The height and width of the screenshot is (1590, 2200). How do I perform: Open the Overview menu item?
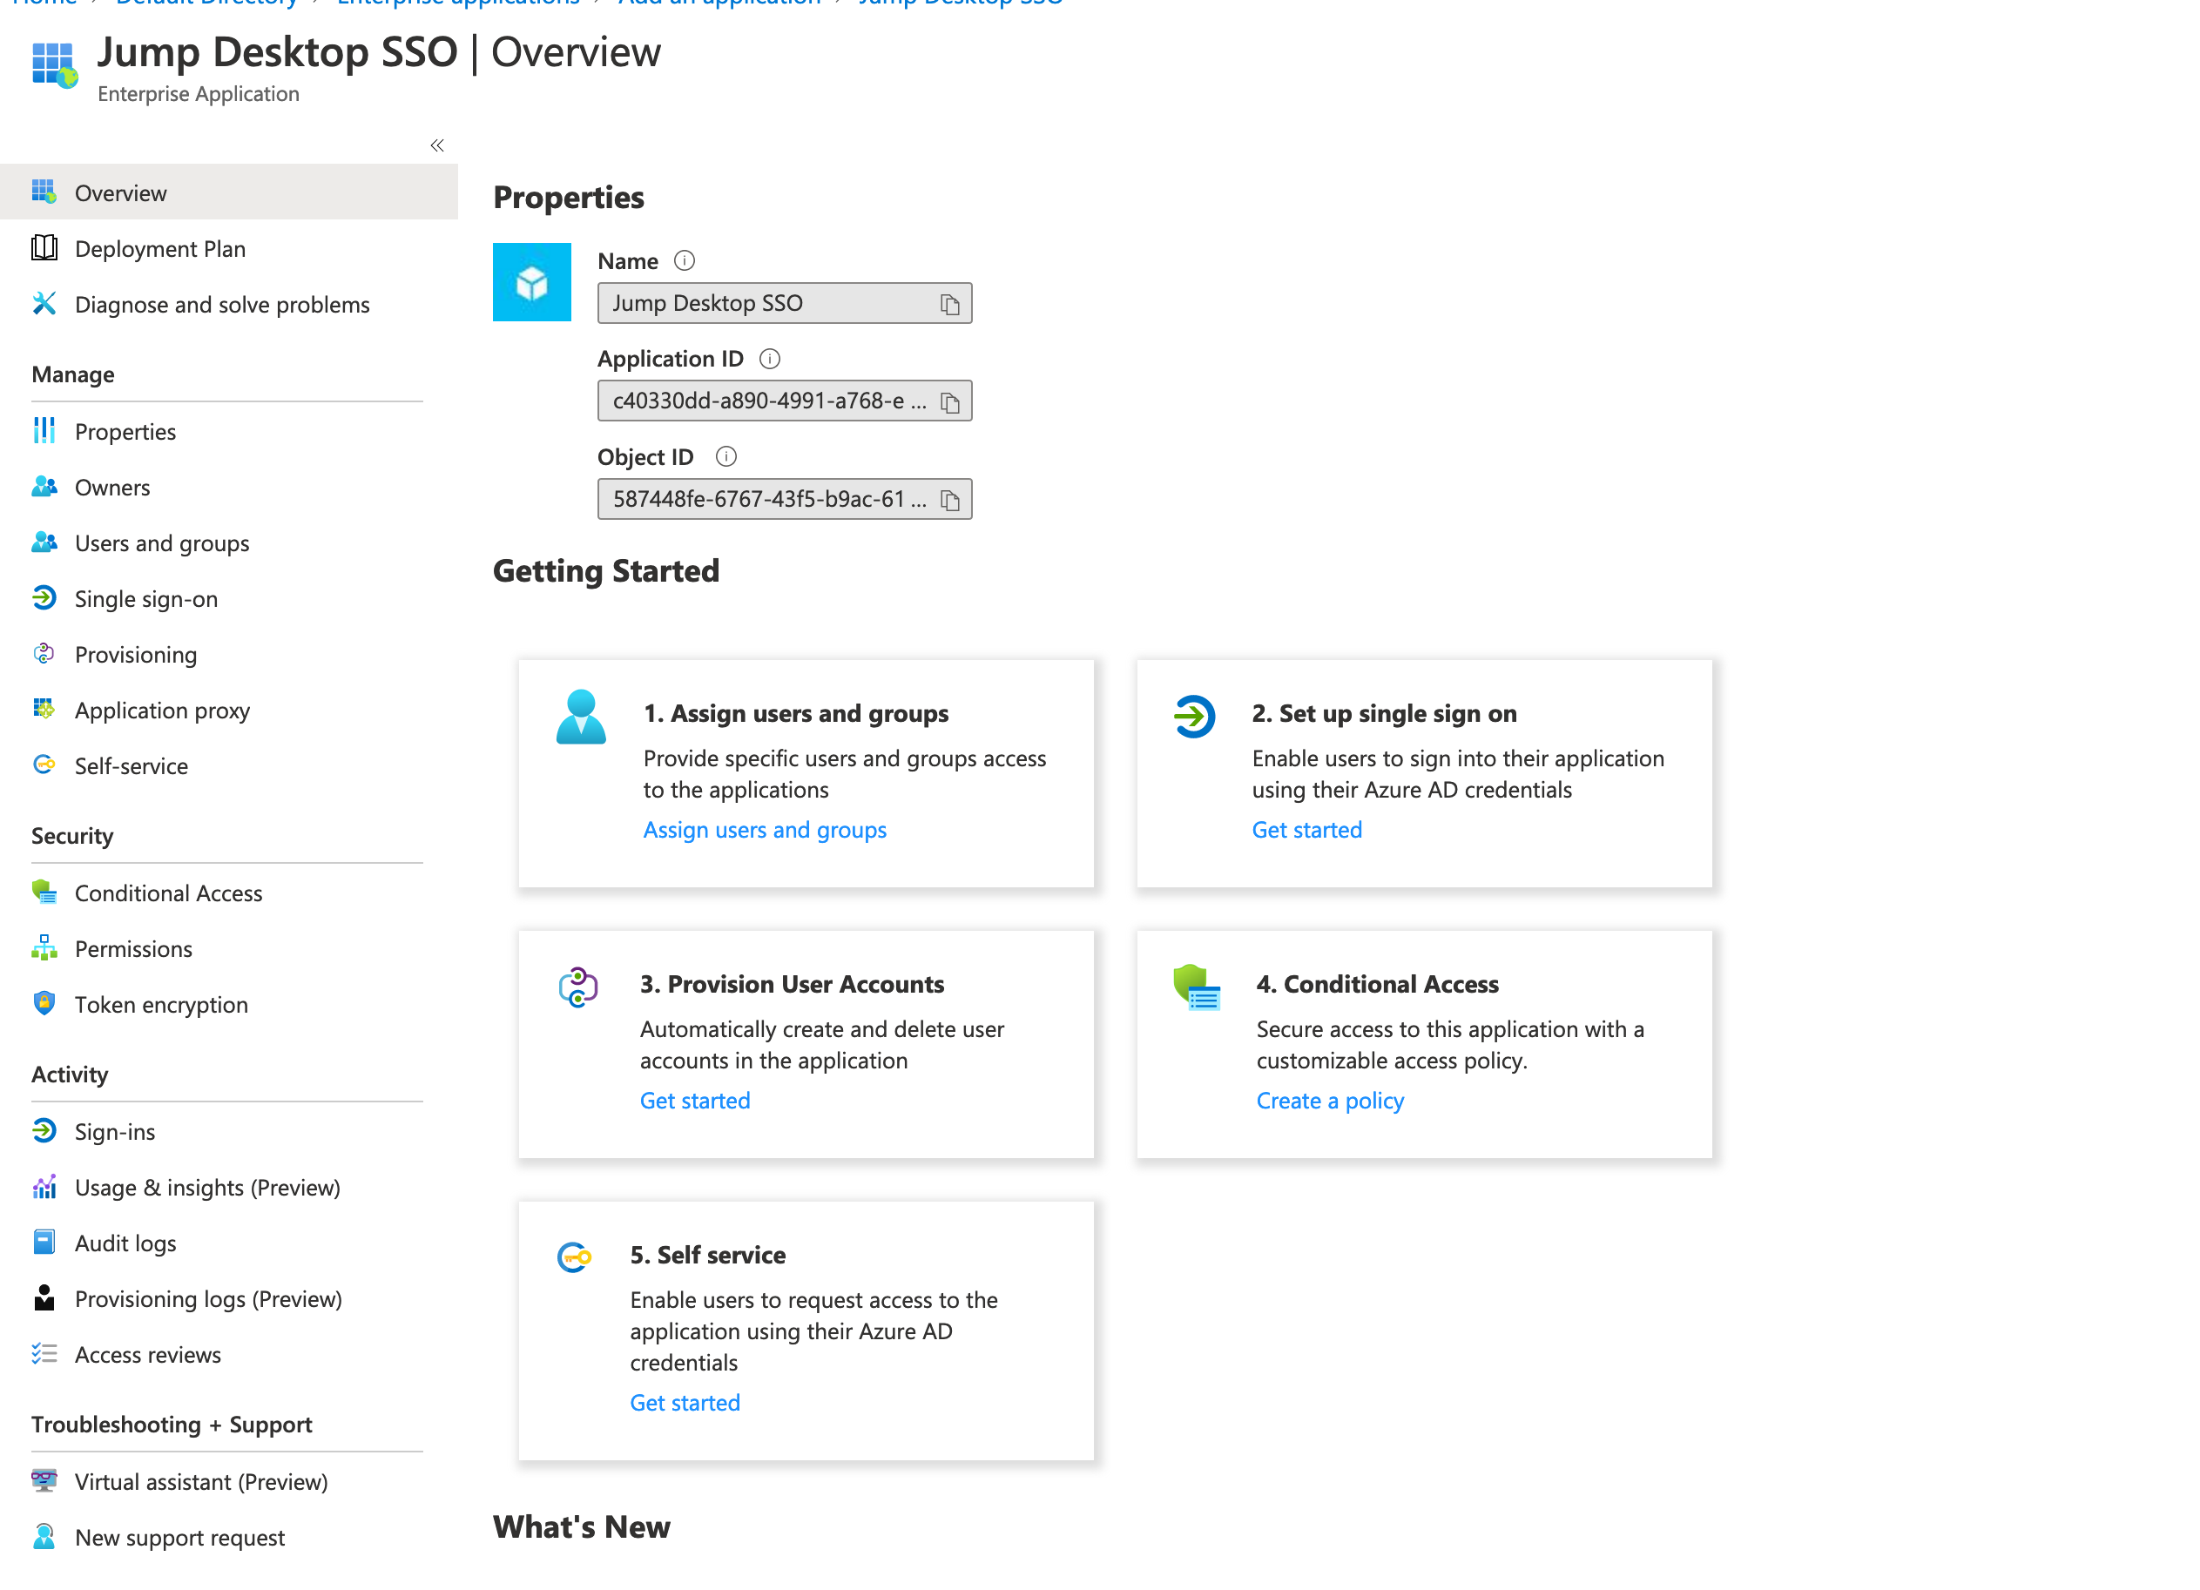point(229,192)
